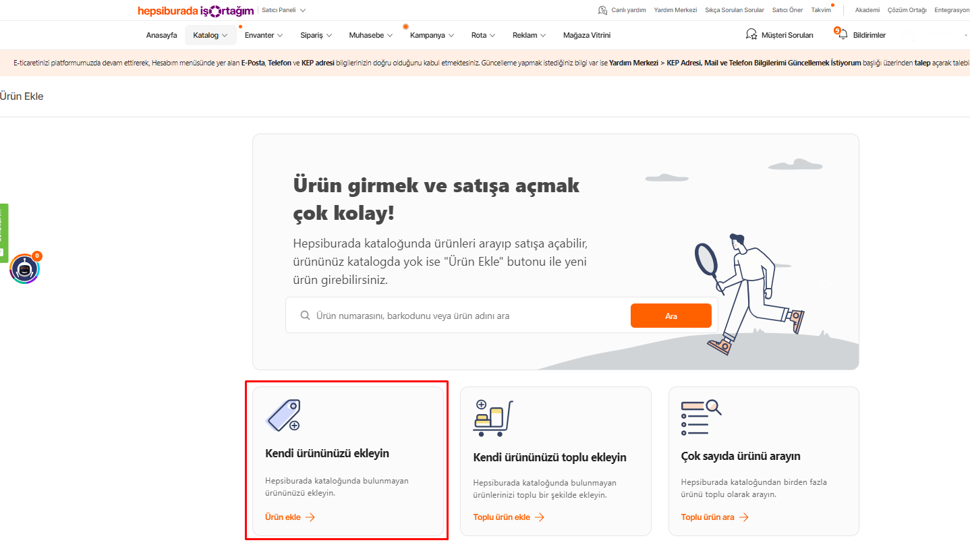Go to Anasayfa
The width and height of the screenshot is (970, 553).
point(162,35)
